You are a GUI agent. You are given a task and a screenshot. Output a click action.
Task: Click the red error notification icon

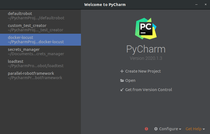(x=146, y=129)
